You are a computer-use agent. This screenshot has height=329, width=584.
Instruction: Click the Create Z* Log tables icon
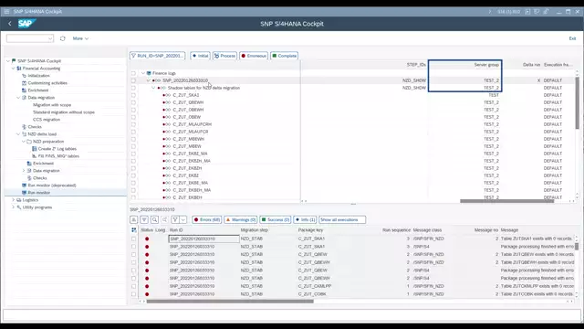[x=35, y=149]
